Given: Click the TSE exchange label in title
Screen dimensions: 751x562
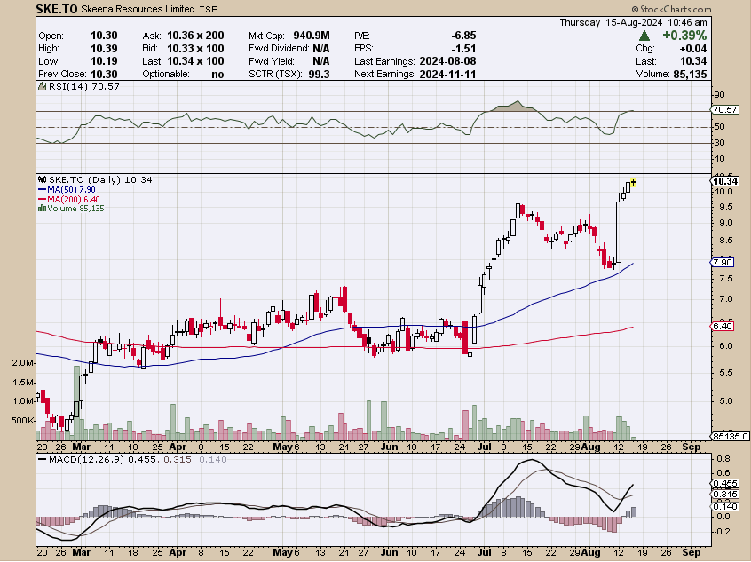Looking at the screenshot, I should tap(208, 10).
